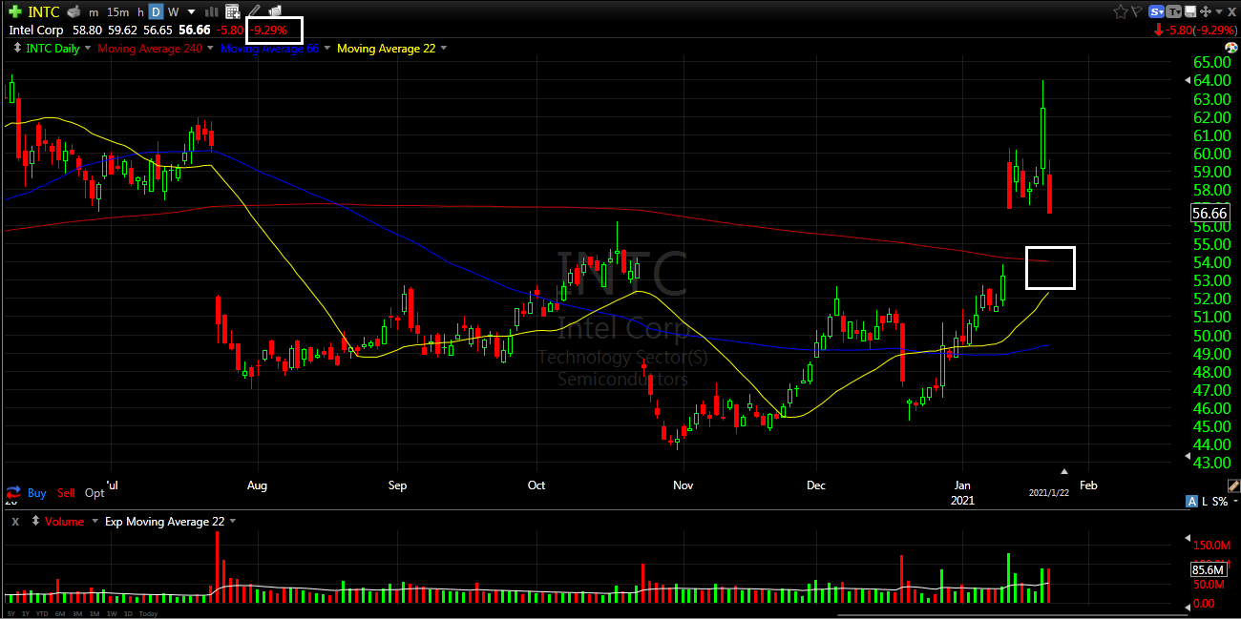
Task: Select the YTD range button
Action: [x=44, y=613]
